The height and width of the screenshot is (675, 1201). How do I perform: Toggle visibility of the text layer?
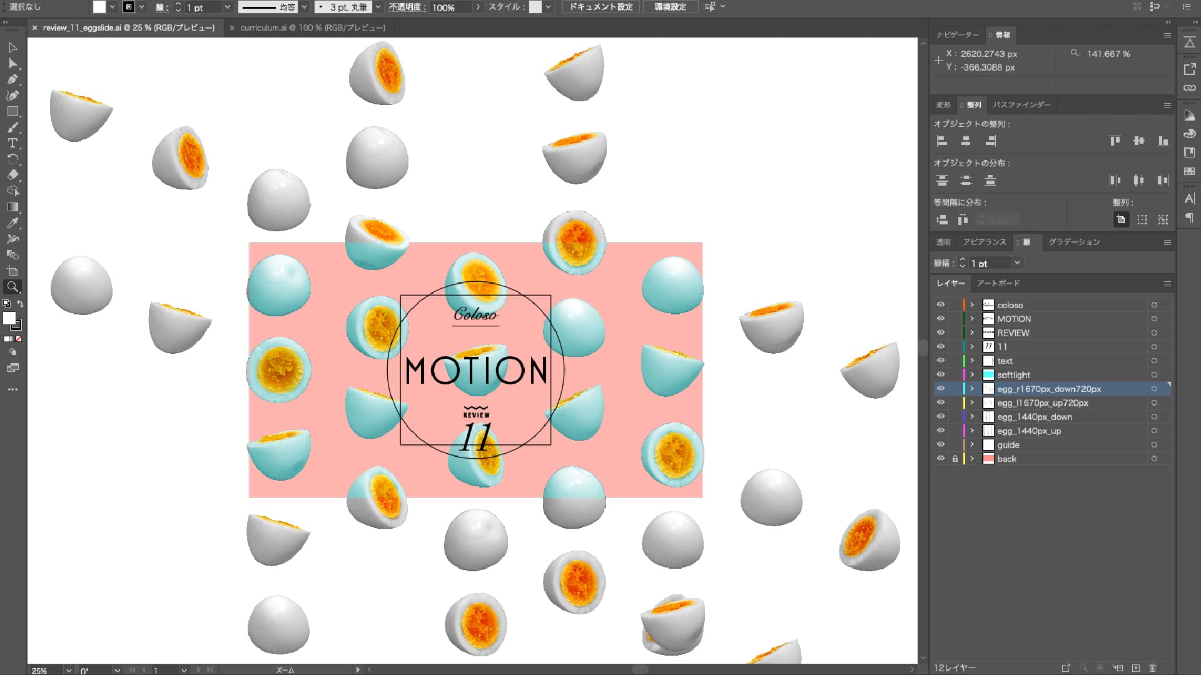941,361
